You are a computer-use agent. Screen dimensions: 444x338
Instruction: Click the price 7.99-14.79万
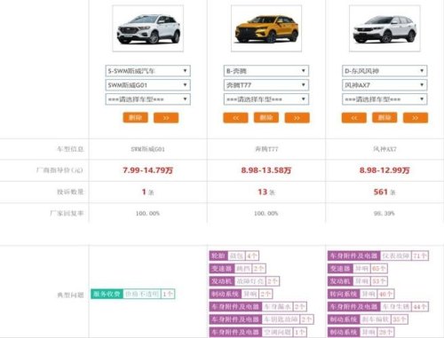click(x=147, y=170)
